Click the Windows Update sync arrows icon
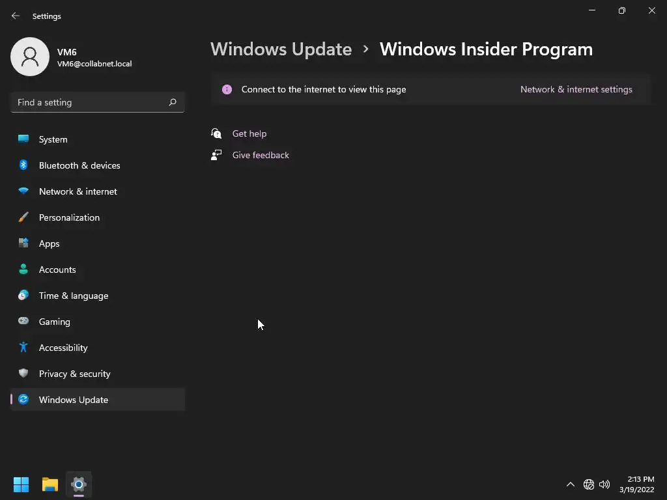Image resolution: width=667 pixels, height=500 pixels. coord(23,399)
